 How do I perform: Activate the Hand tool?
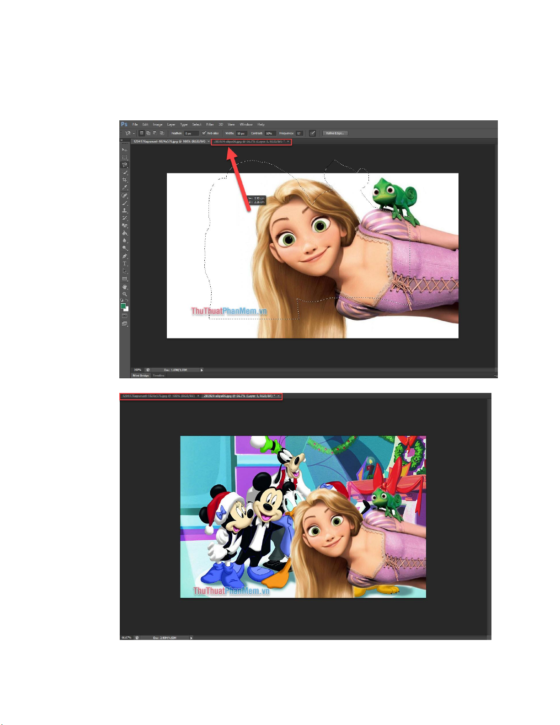coord(124,287)
